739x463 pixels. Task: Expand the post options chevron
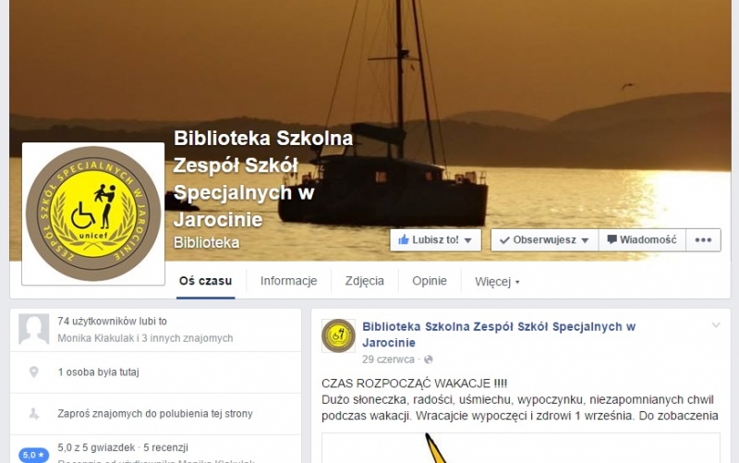coord(716,325)
